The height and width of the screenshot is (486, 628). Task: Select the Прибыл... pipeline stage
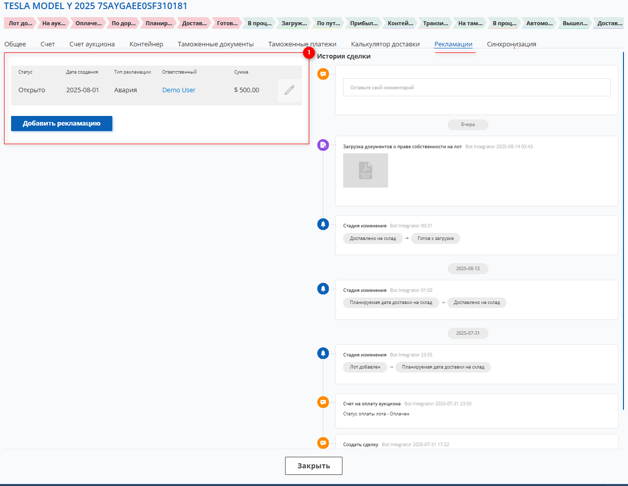coord(364,23)
